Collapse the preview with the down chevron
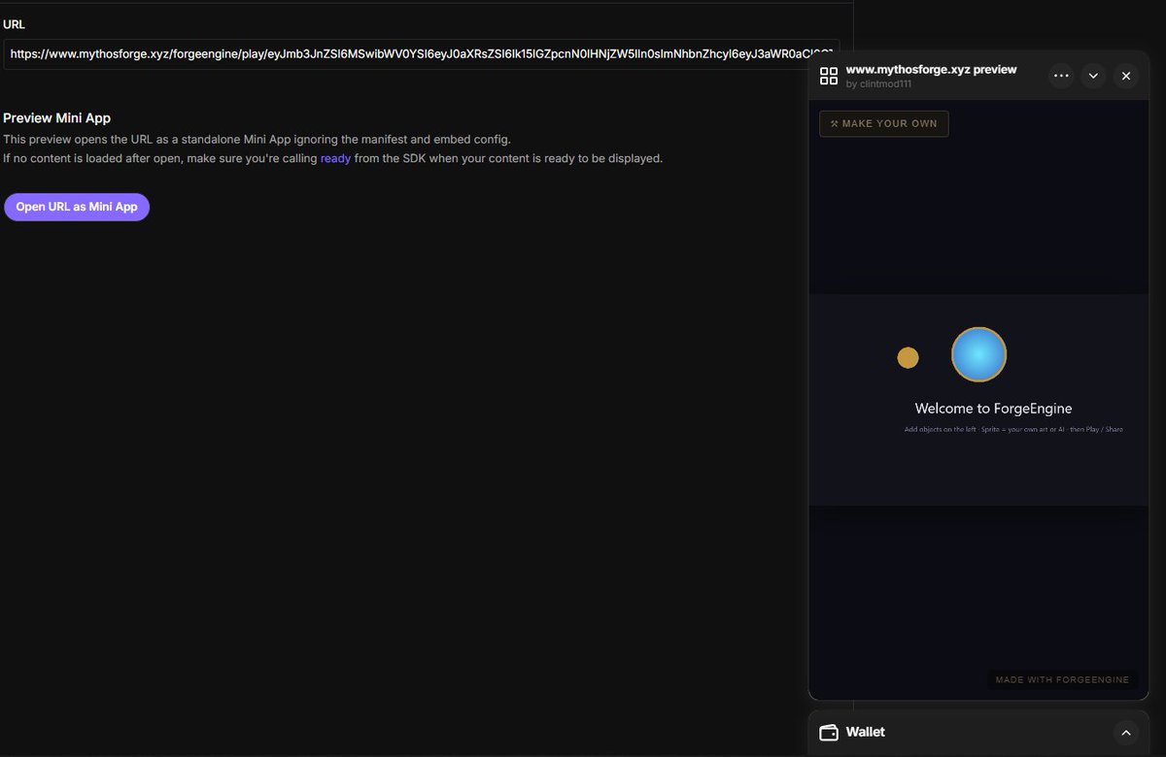Screen dimensions: 1166x757 click(x=1093, y=76)
